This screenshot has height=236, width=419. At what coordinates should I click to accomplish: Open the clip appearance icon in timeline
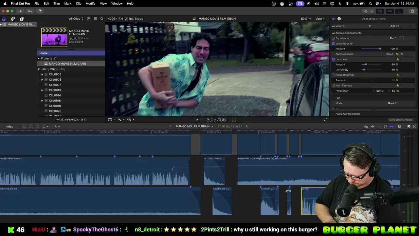pyautogui.click(x=399, y=127)
